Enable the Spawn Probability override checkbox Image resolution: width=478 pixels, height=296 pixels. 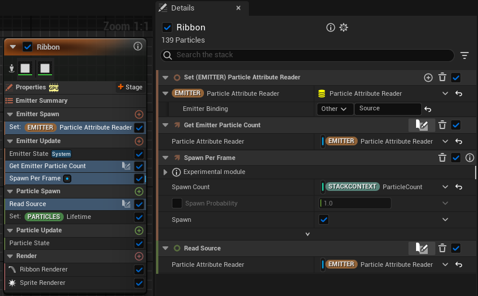coord(177,203)
